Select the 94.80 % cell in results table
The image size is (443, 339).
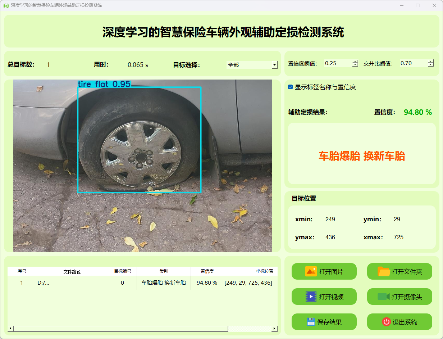coord(207,283)
